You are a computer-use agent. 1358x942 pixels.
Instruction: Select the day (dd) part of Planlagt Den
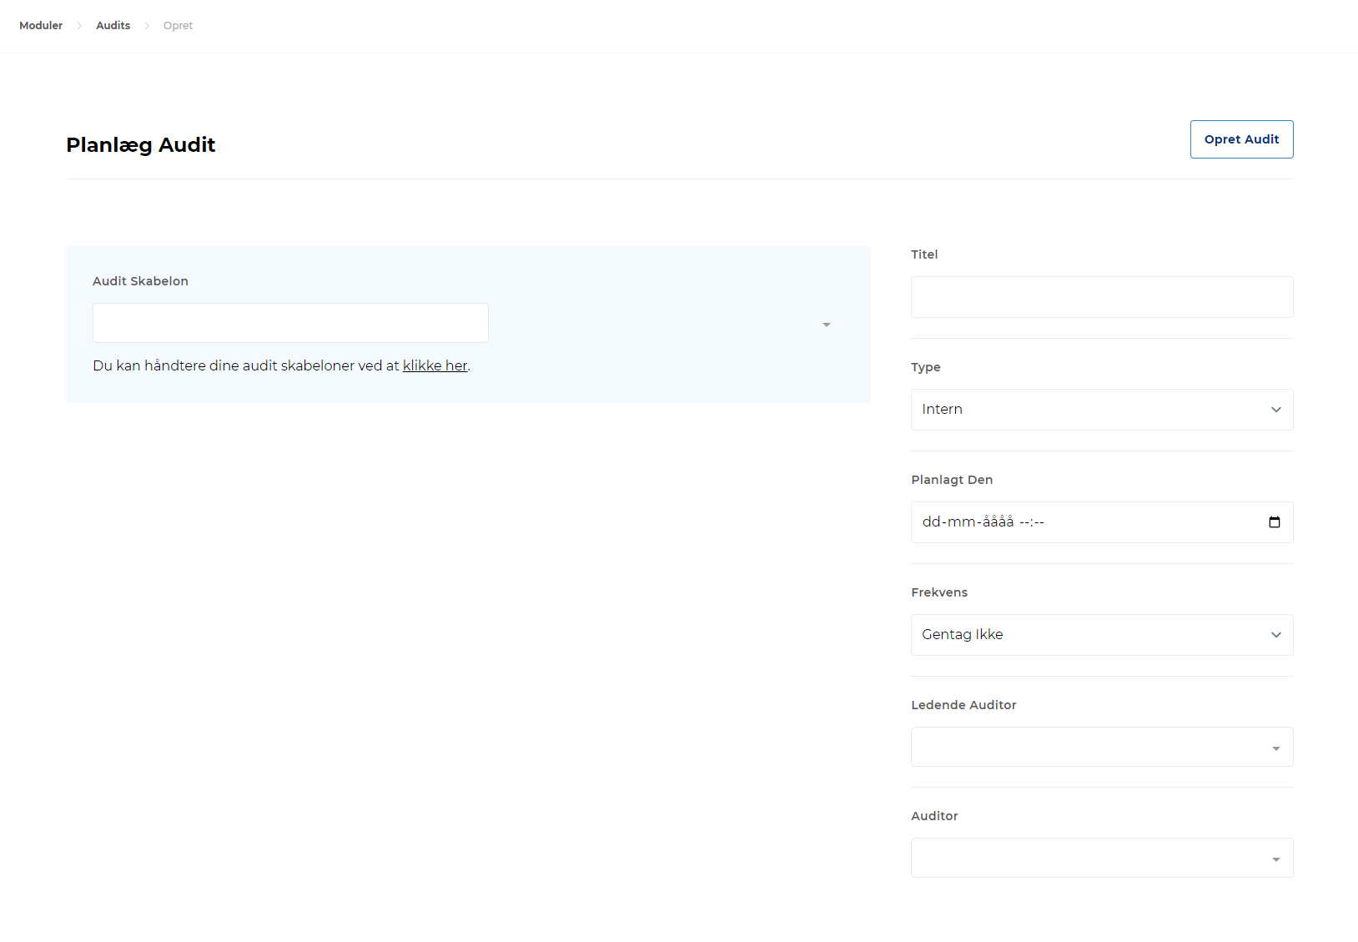(931, 522)
